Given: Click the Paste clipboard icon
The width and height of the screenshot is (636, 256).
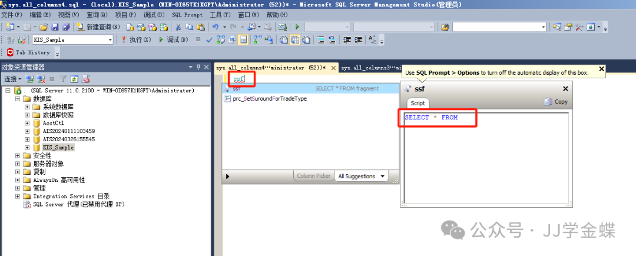Looking at the screenshot, I should click(200, 27).
